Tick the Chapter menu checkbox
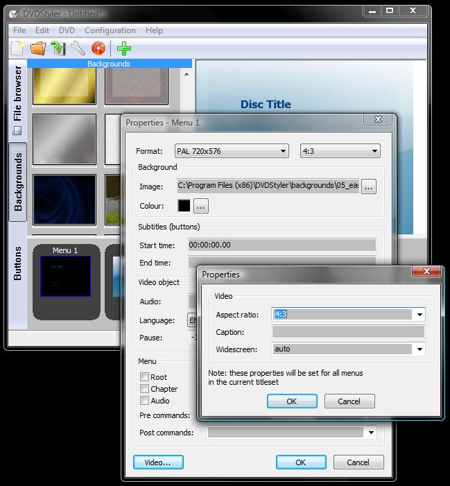 (144, 389)
